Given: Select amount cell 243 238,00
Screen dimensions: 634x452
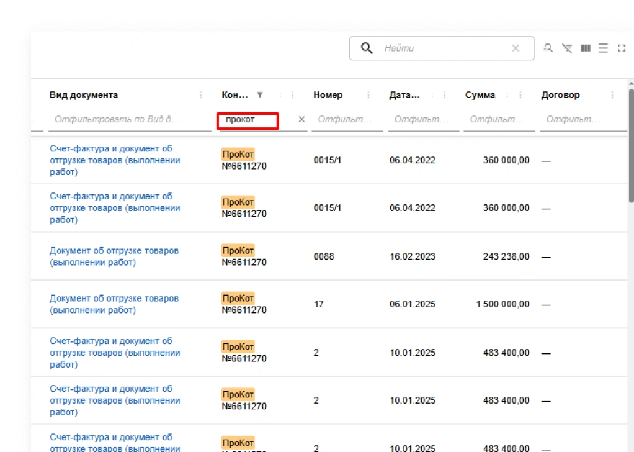Looking at the screenshot, I should click(506, 256).
